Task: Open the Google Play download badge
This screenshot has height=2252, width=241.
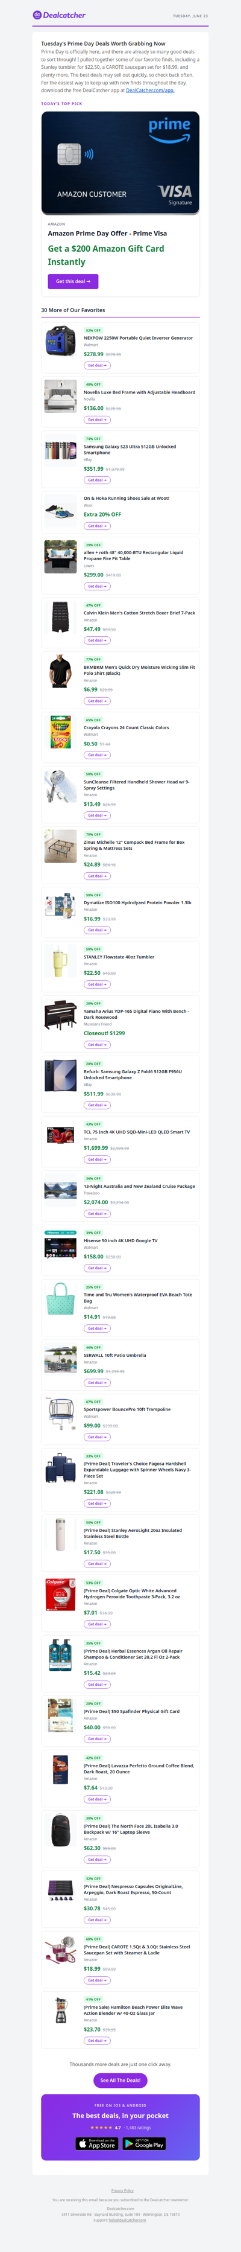Action: click(x=144, y=2143)
